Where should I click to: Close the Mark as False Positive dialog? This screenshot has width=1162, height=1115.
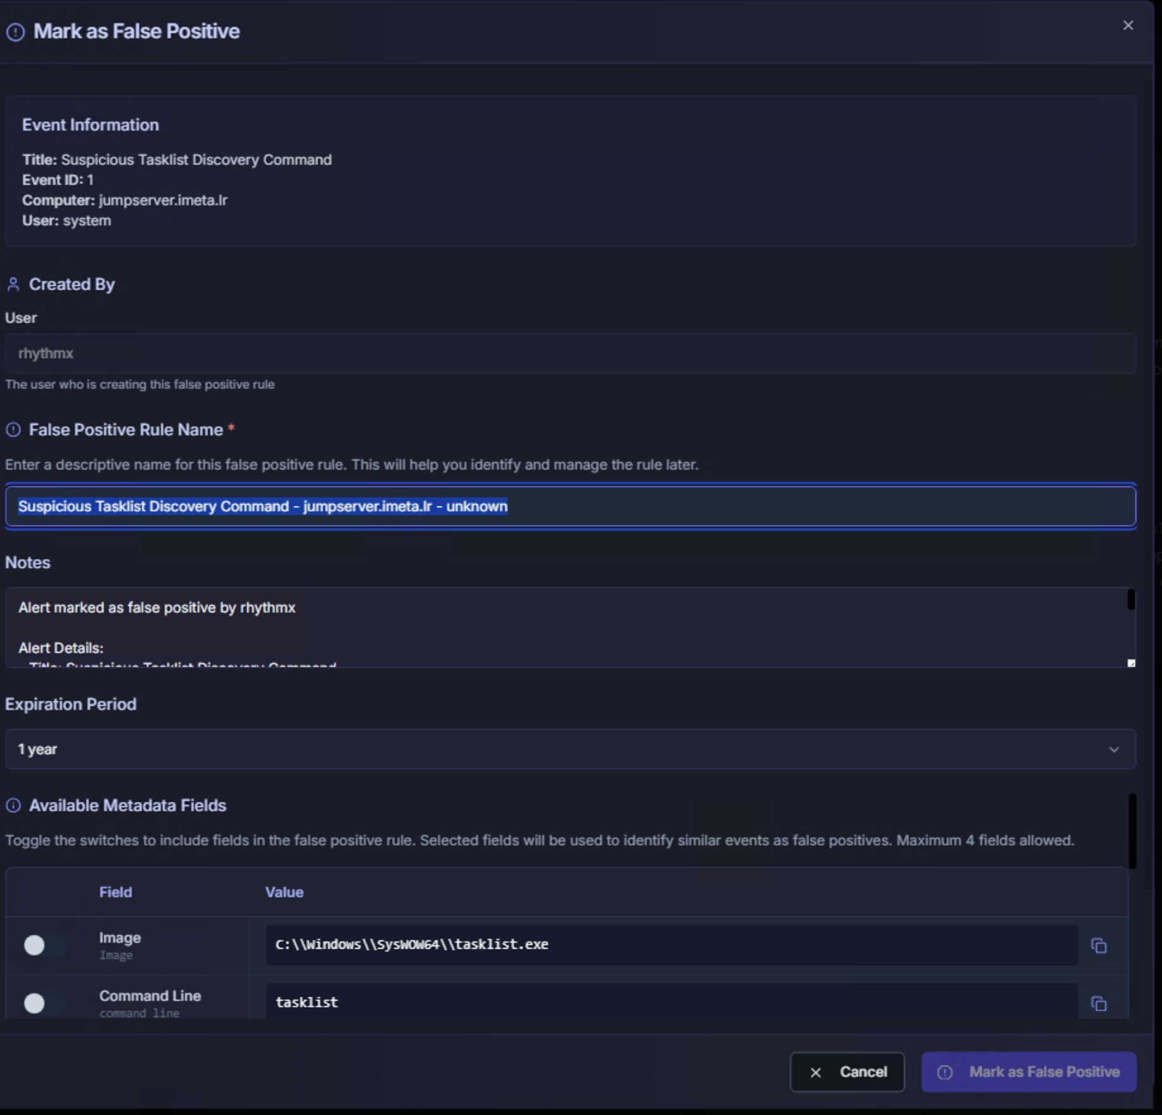[x=1128, y=25]
